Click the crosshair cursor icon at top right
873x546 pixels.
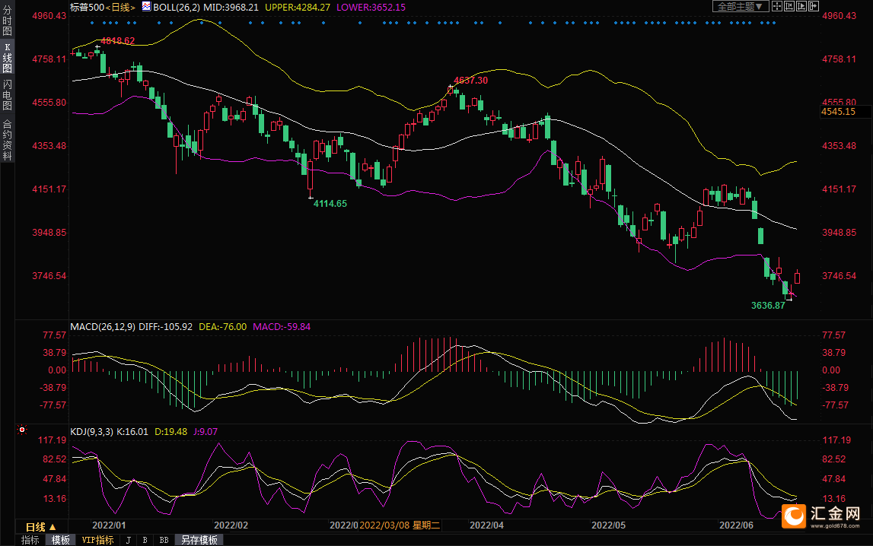click(x=777, y=6)
